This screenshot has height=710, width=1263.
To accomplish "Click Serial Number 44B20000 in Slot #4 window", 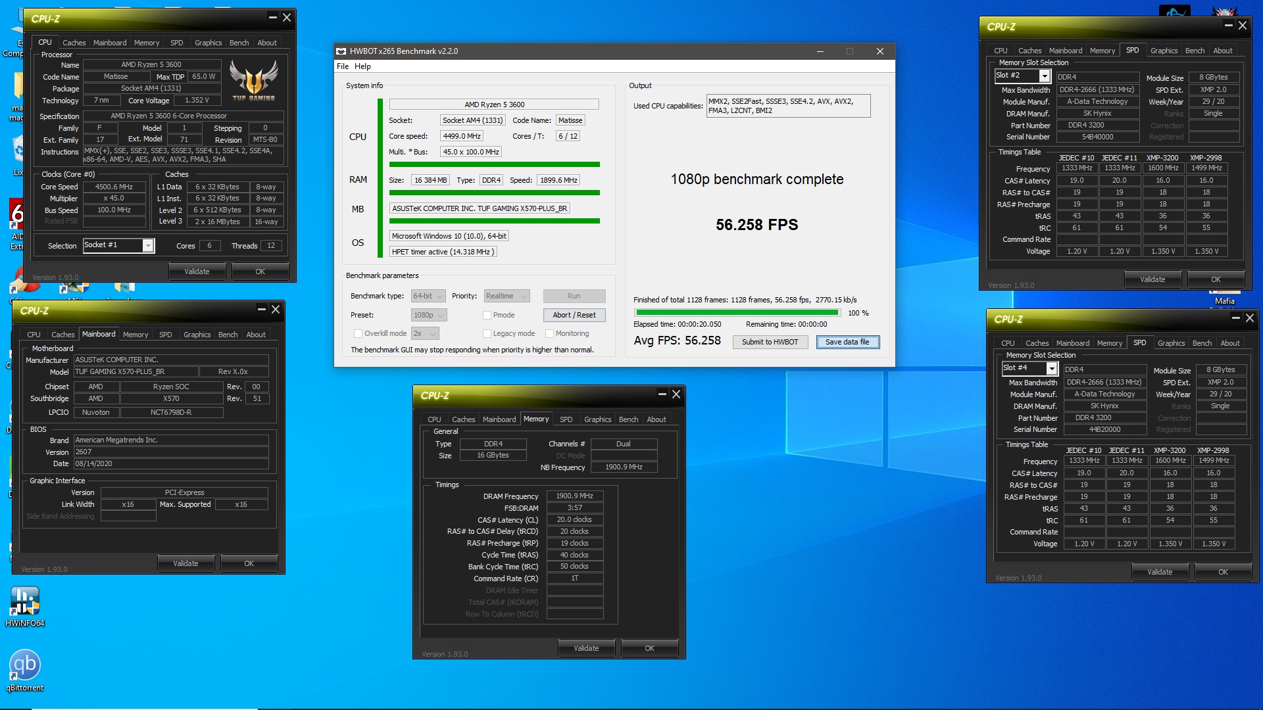I will pos(1104,430).
